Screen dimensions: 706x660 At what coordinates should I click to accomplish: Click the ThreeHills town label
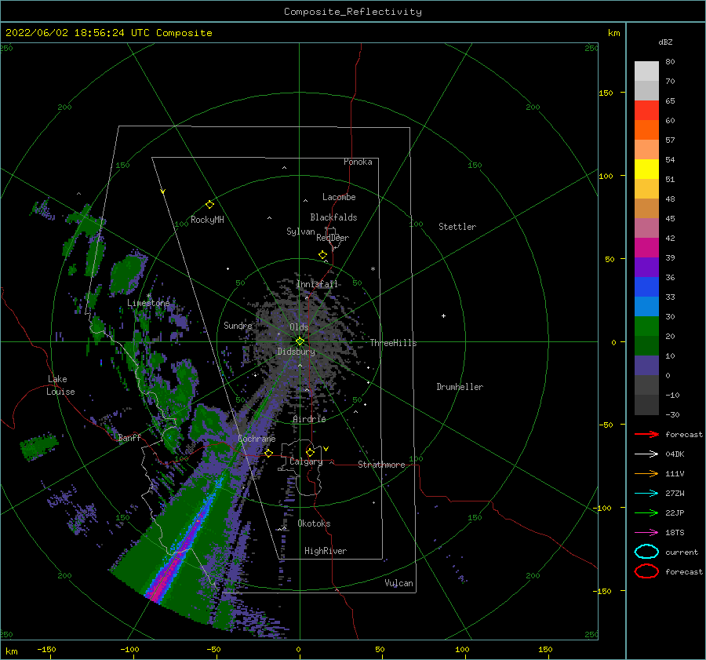pyautogui.click(x=393, y=343)
